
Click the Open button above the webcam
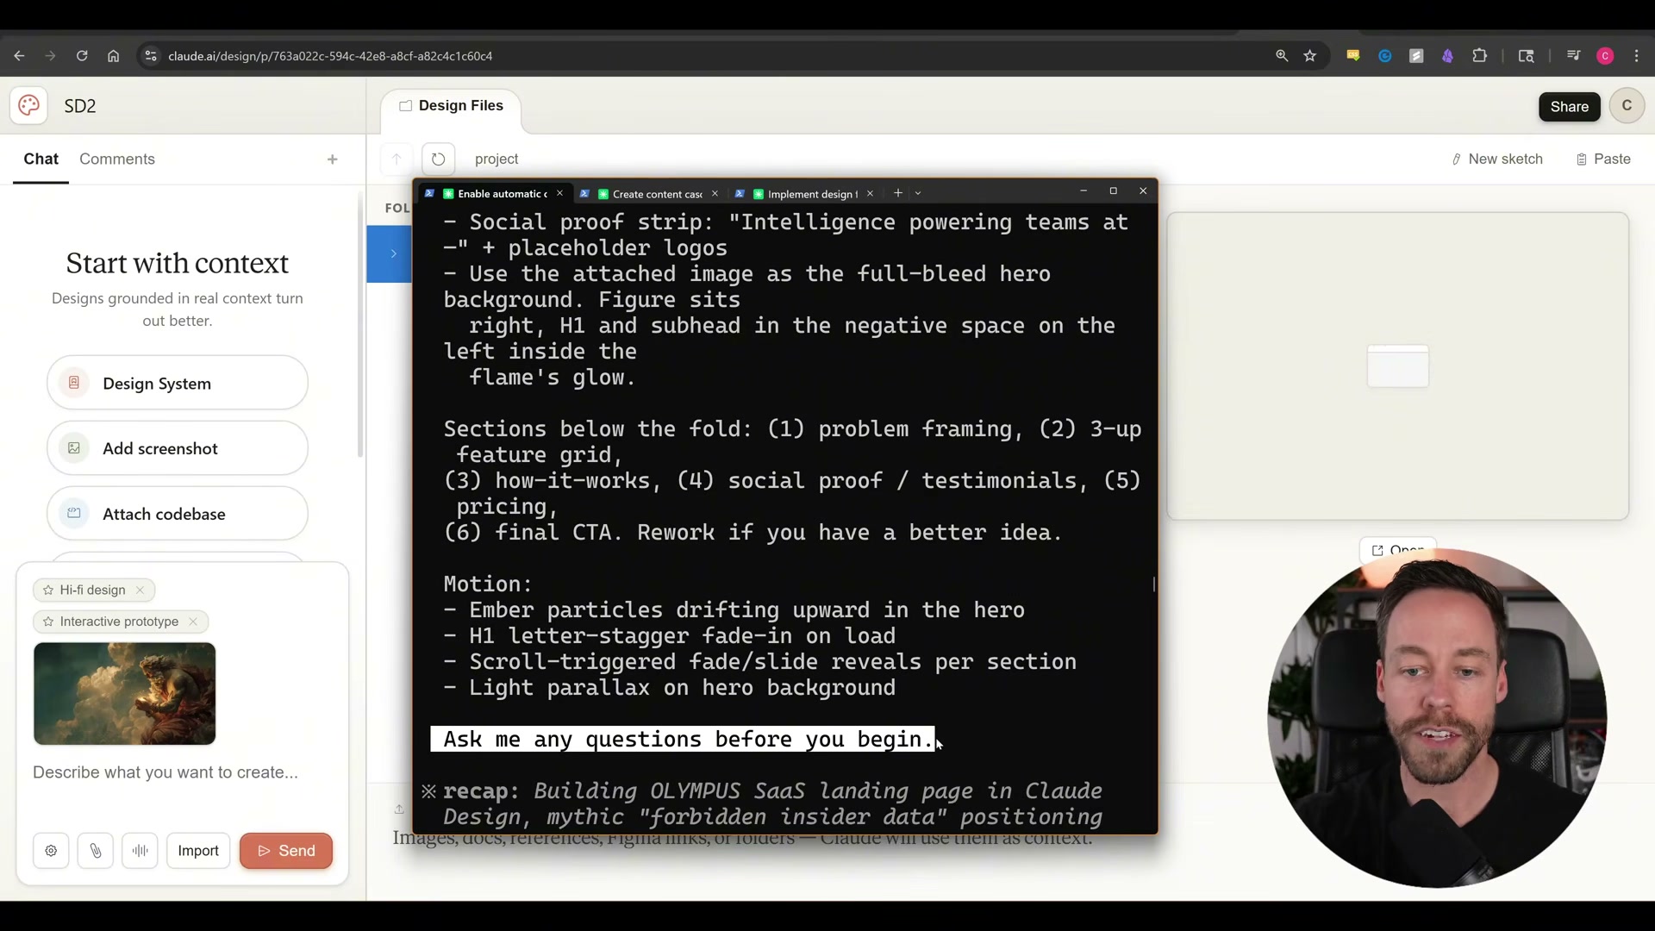pos(1397,550)
